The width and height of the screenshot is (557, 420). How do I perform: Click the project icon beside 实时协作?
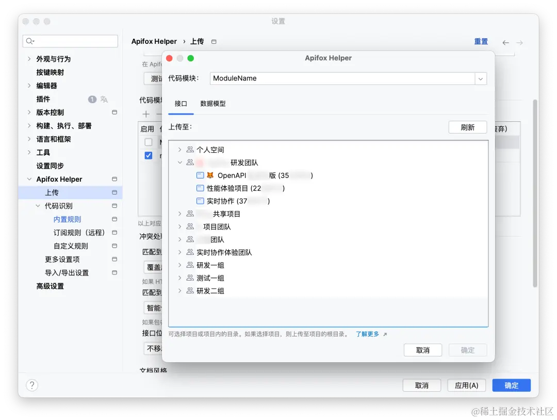199,201
